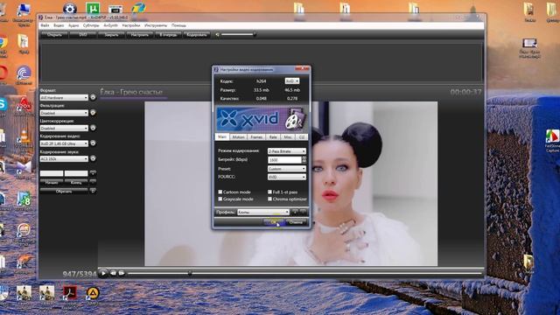
Task: Enable Cartoon mode checkbox
Action: (220, 192)
